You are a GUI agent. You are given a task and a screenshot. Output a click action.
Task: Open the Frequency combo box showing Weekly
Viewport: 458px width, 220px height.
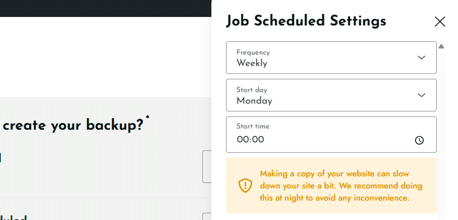pyautogui.click(x=331, y=58)
